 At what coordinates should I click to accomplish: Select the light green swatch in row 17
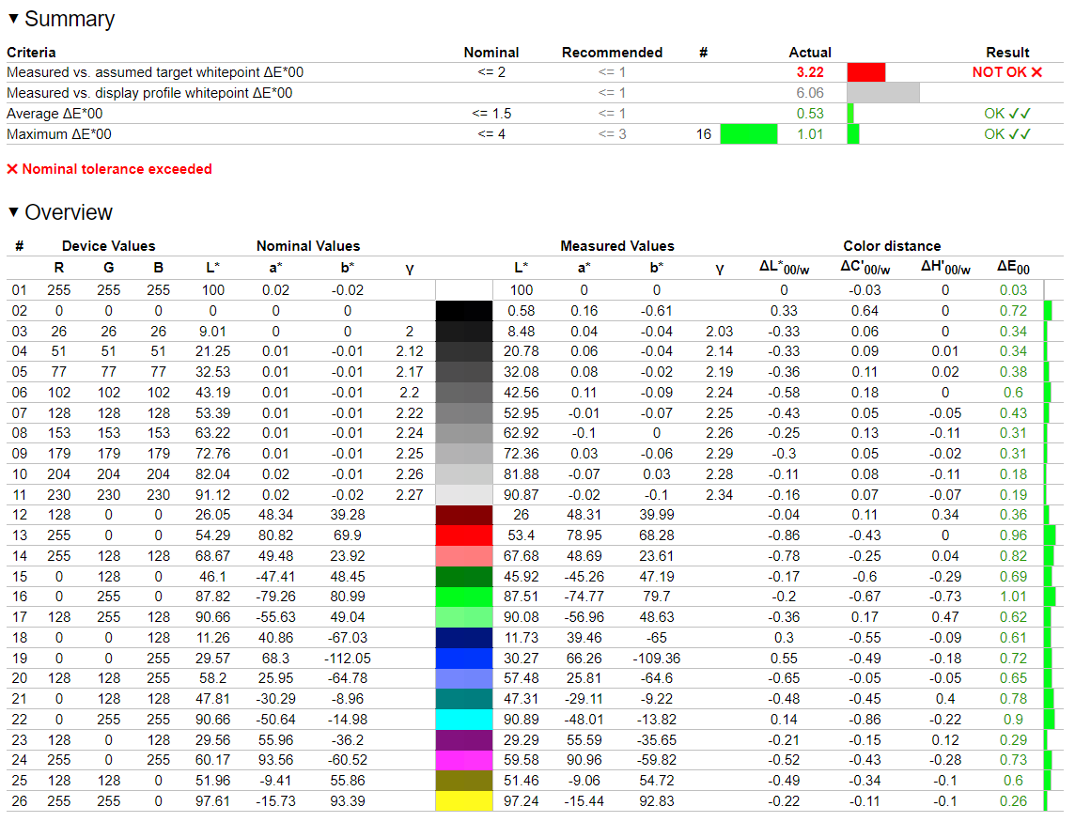(464, 617)
